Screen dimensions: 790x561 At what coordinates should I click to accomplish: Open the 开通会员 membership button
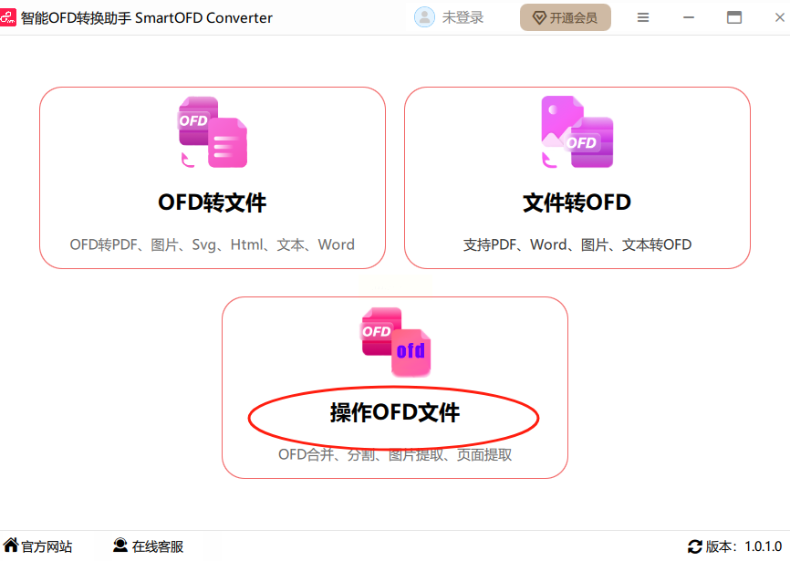566,17
